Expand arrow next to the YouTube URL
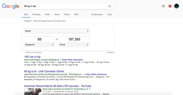Image resolution: width=183 pixels, height=95 pixels. coord(90,89)
